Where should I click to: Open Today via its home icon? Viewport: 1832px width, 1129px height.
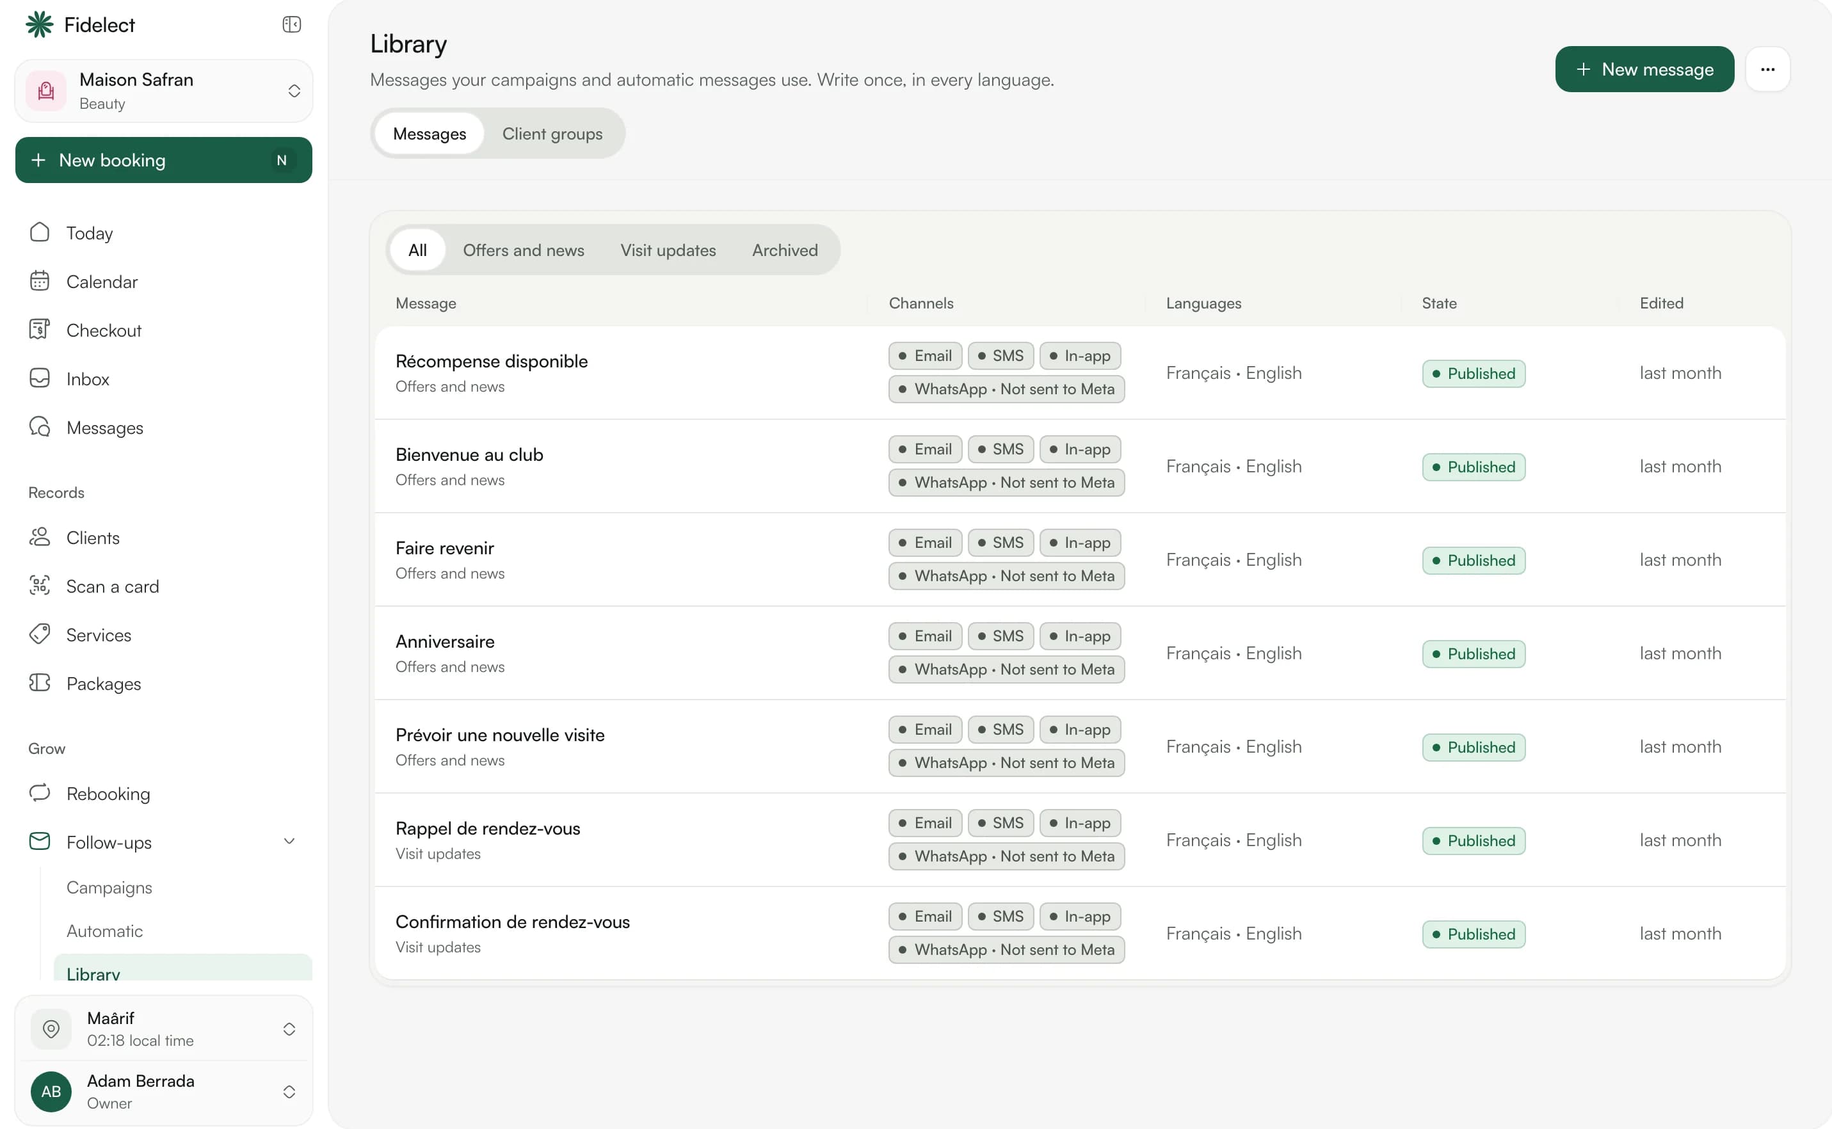[40, 232]
